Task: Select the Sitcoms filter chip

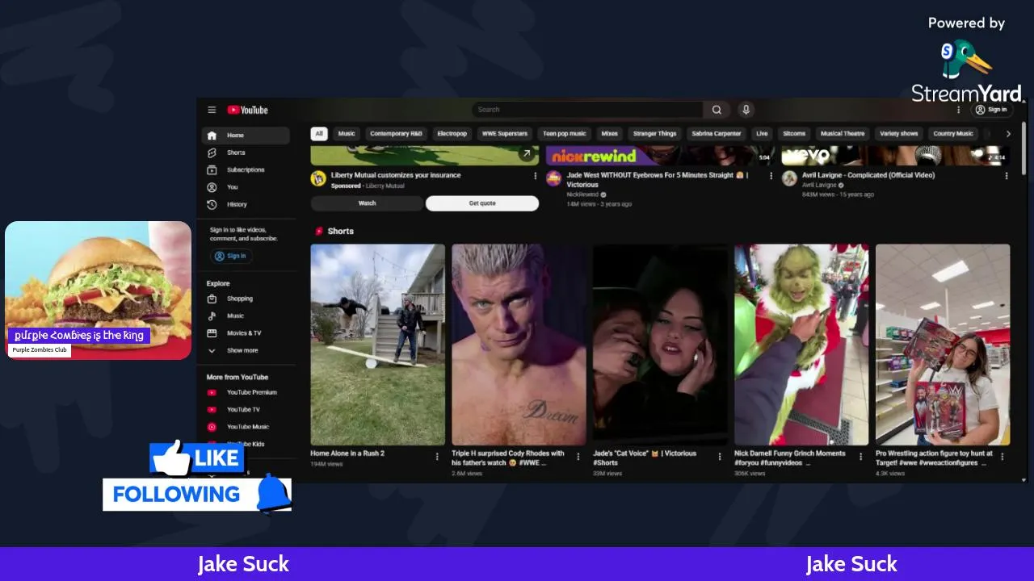Action: (794, 134)
